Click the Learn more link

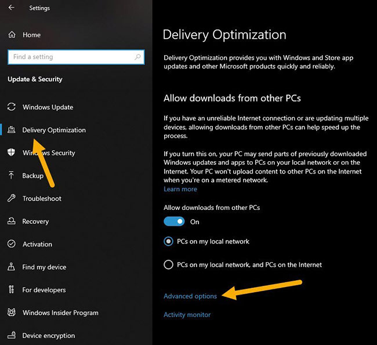[180, 189]
